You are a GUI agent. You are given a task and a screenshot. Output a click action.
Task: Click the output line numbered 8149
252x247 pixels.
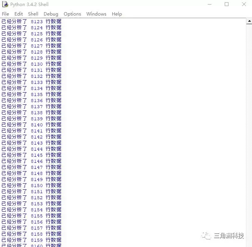(31, 179)
